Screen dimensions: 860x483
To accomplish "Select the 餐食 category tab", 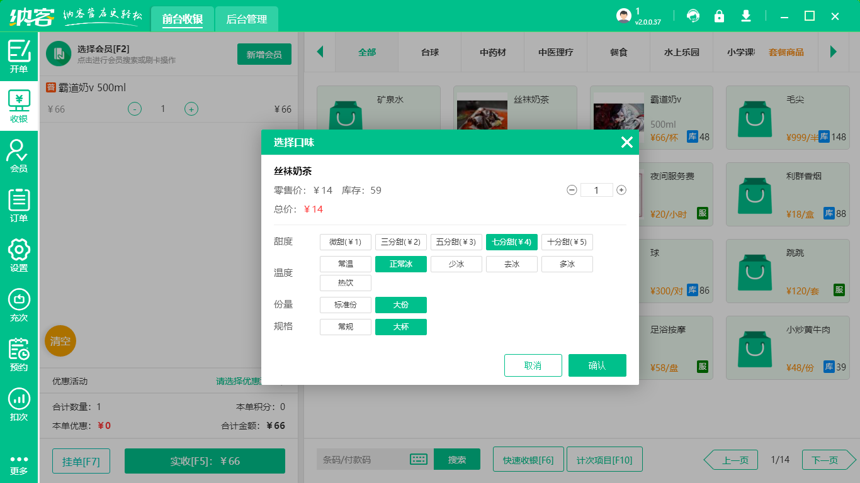I will coord(619,52).
